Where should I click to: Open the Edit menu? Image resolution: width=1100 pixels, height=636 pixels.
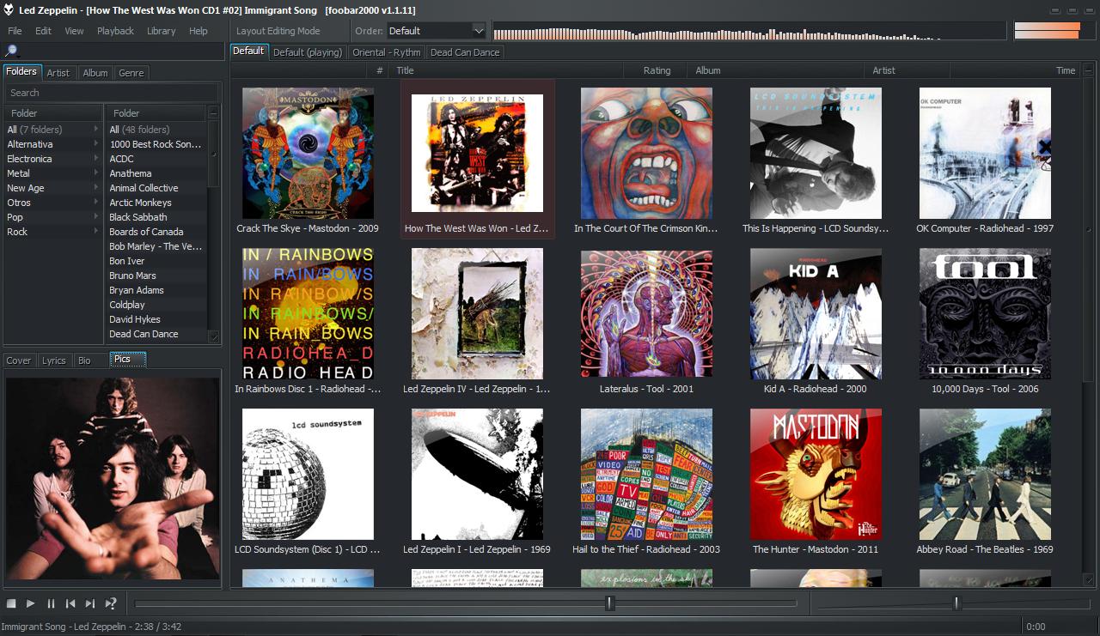[x=43, y=31]
